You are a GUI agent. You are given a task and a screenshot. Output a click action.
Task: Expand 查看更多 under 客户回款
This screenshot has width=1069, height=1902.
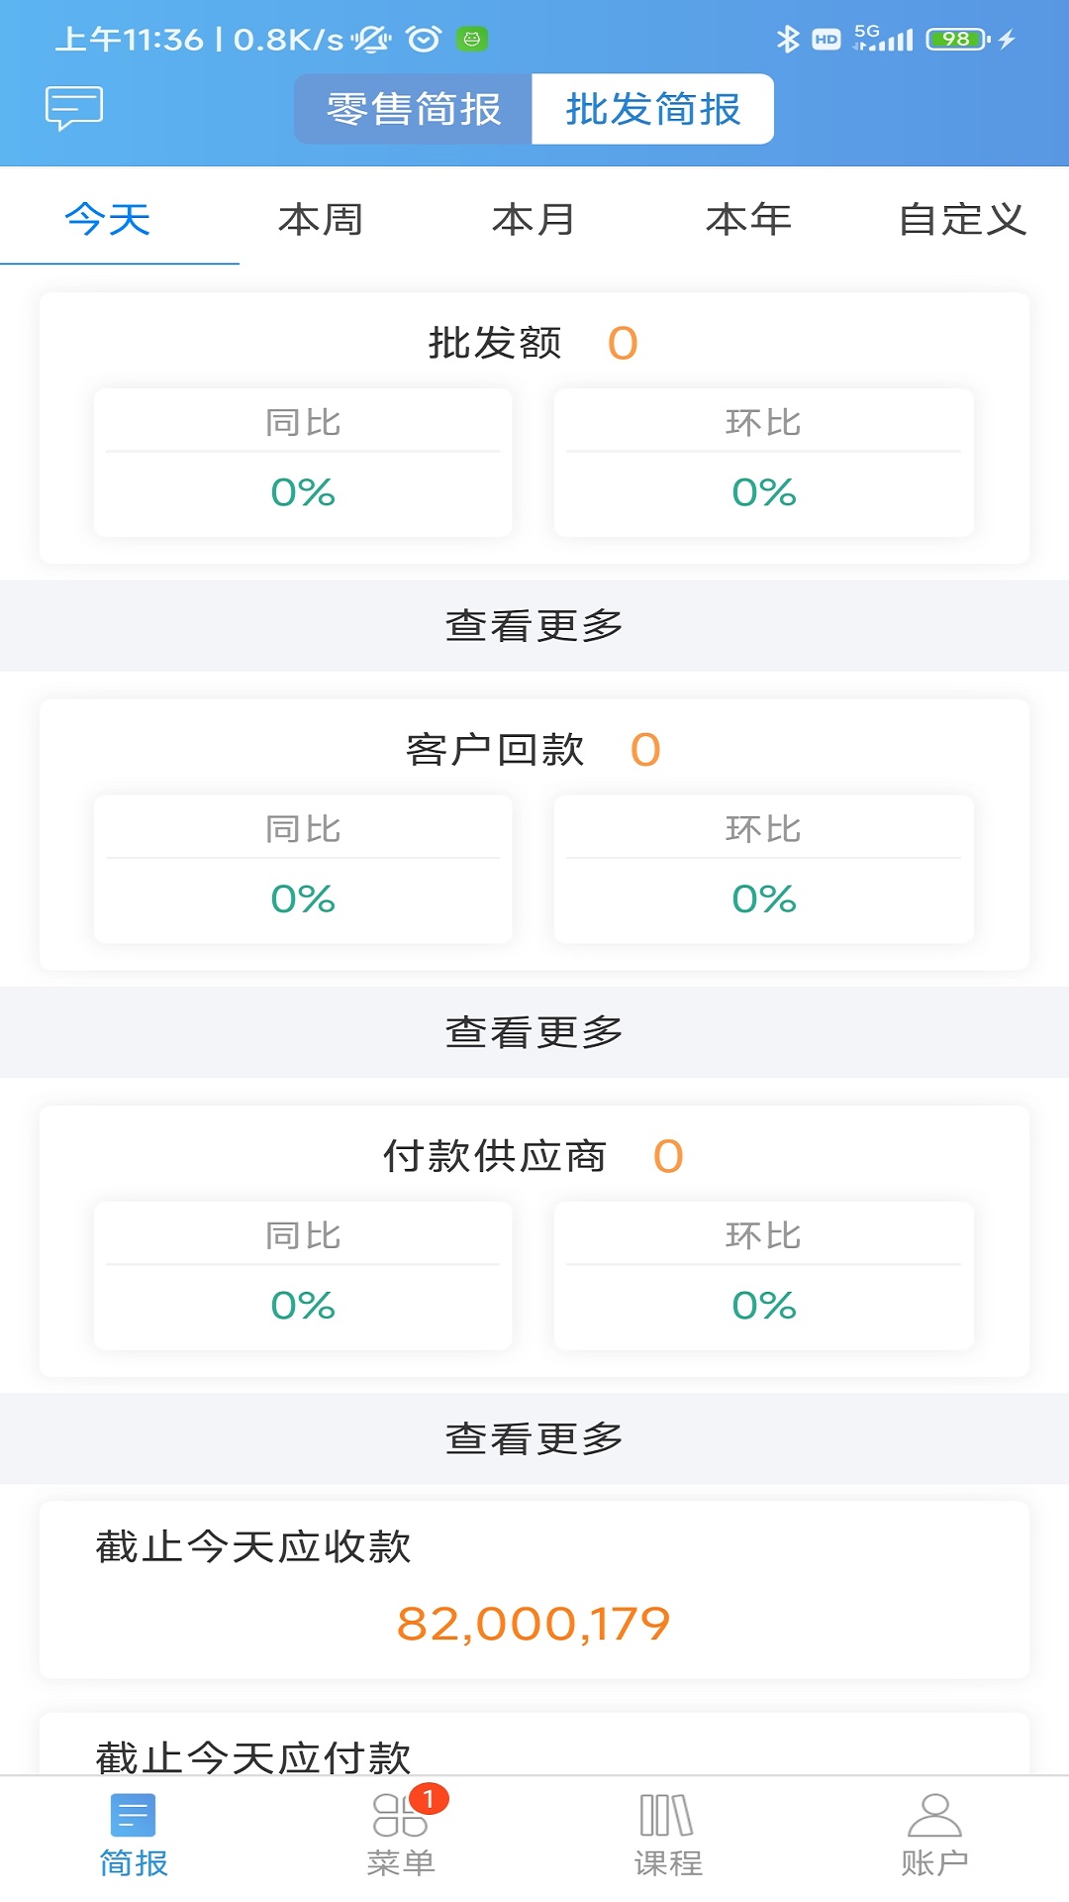534,1032
